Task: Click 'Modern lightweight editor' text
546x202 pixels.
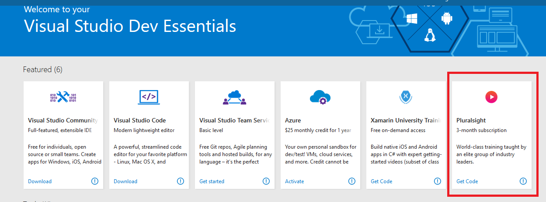Action: pos(144,130)
